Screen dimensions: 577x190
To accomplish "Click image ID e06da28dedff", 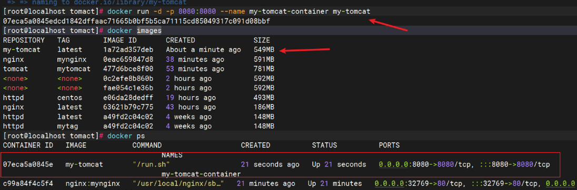I will pyautogui.click(x=128, y=98).
